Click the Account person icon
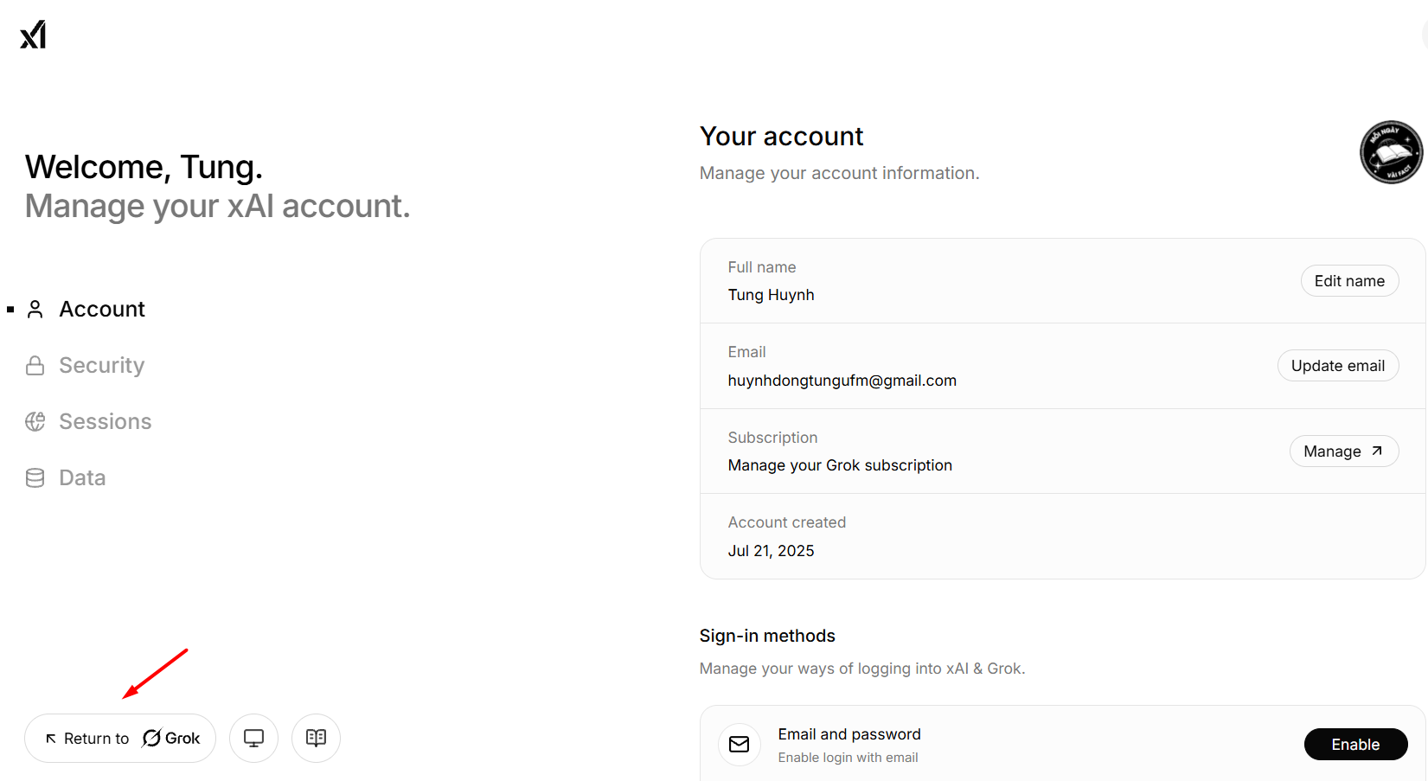The height and width of the screenshot is (781, 1428). point(35,309)
